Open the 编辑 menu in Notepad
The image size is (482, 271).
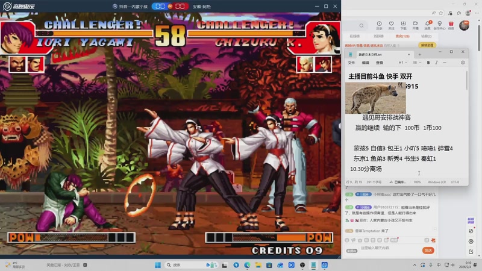365,63
